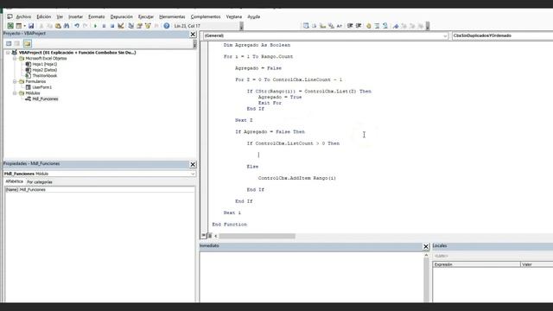
Task: Select Mdl_Funciones module in project tree
Action: tap(45, 98)
